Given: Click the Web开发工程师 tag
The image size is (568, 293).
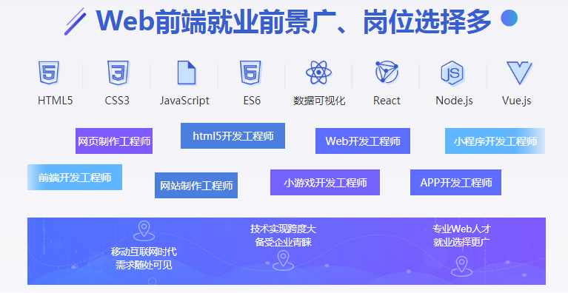Looking at the screenshot, I should tap(363, 141).
